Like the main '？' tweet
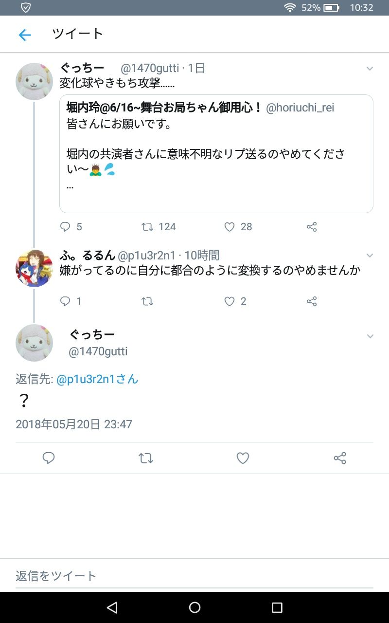 coord(243,458)
